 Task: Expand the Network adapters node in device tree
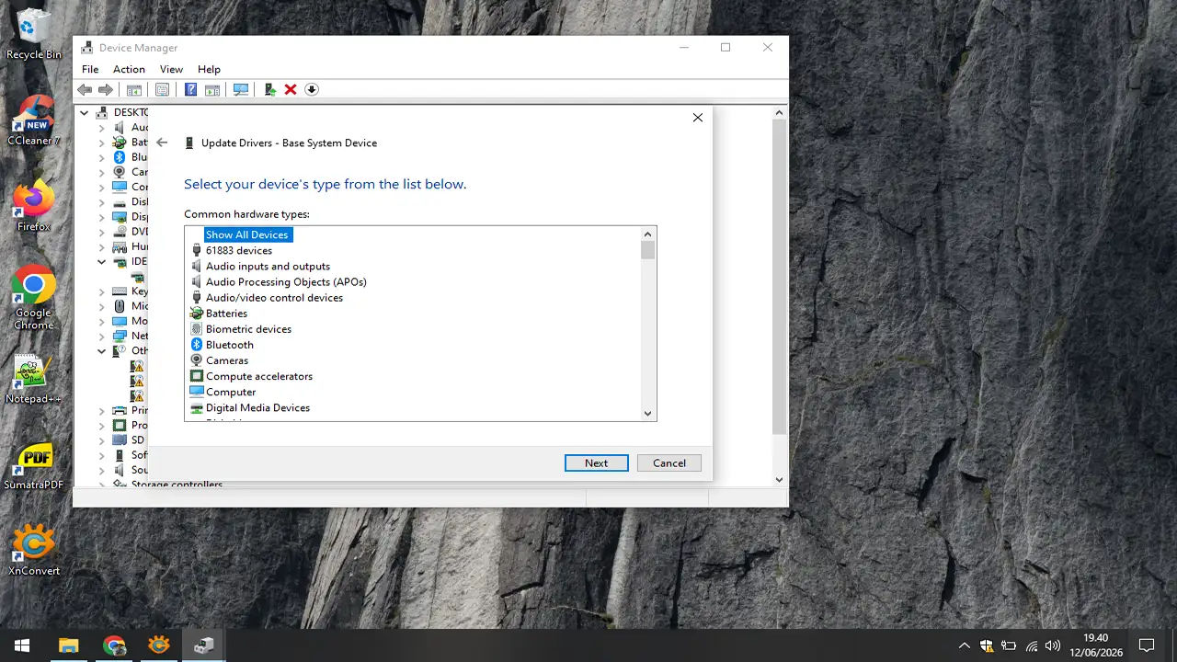pos(102,336)
